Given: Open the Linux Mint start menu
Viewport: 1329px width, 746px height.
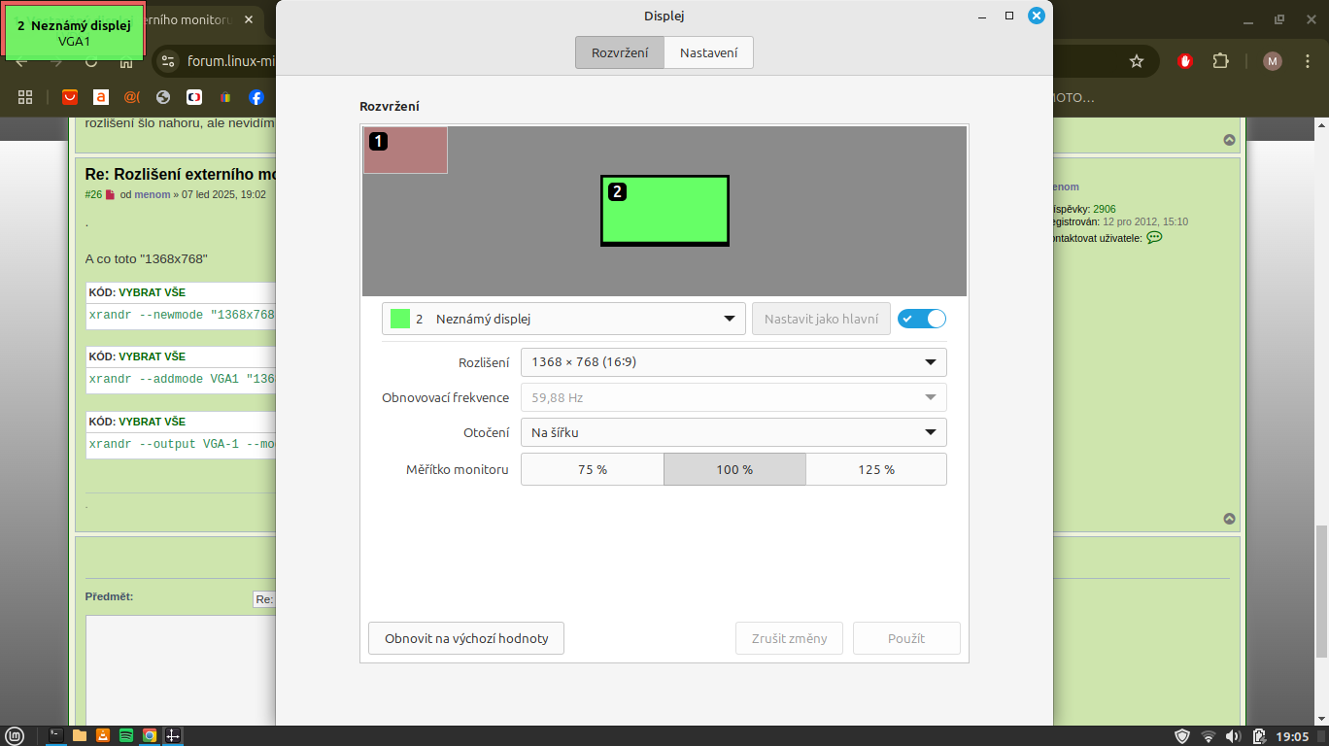Looking at the screenshot, I should [x=17, y=736].
